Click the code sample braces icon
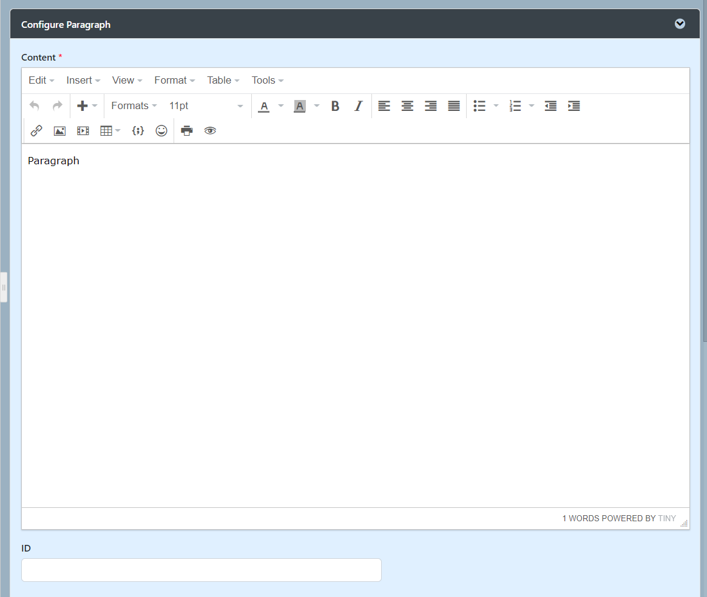This screenshot has width=707, height=597. 138,131
